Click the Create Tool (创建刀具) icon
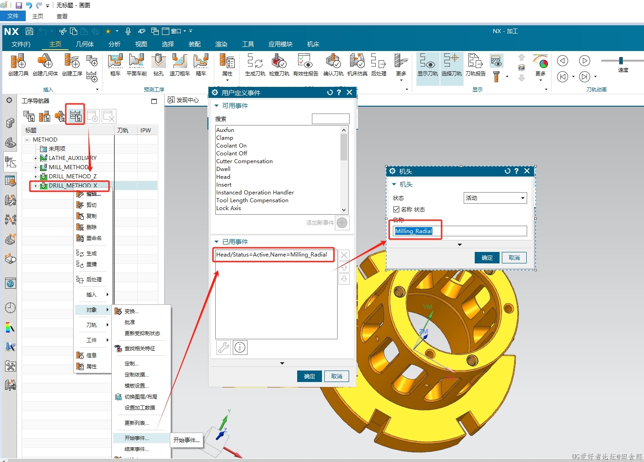644x462 pixels. pos(18,65)
